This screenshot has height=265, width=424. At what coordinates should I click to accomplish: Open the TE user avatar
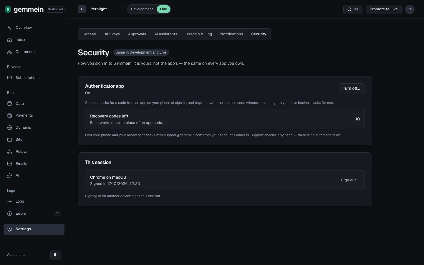410,9
